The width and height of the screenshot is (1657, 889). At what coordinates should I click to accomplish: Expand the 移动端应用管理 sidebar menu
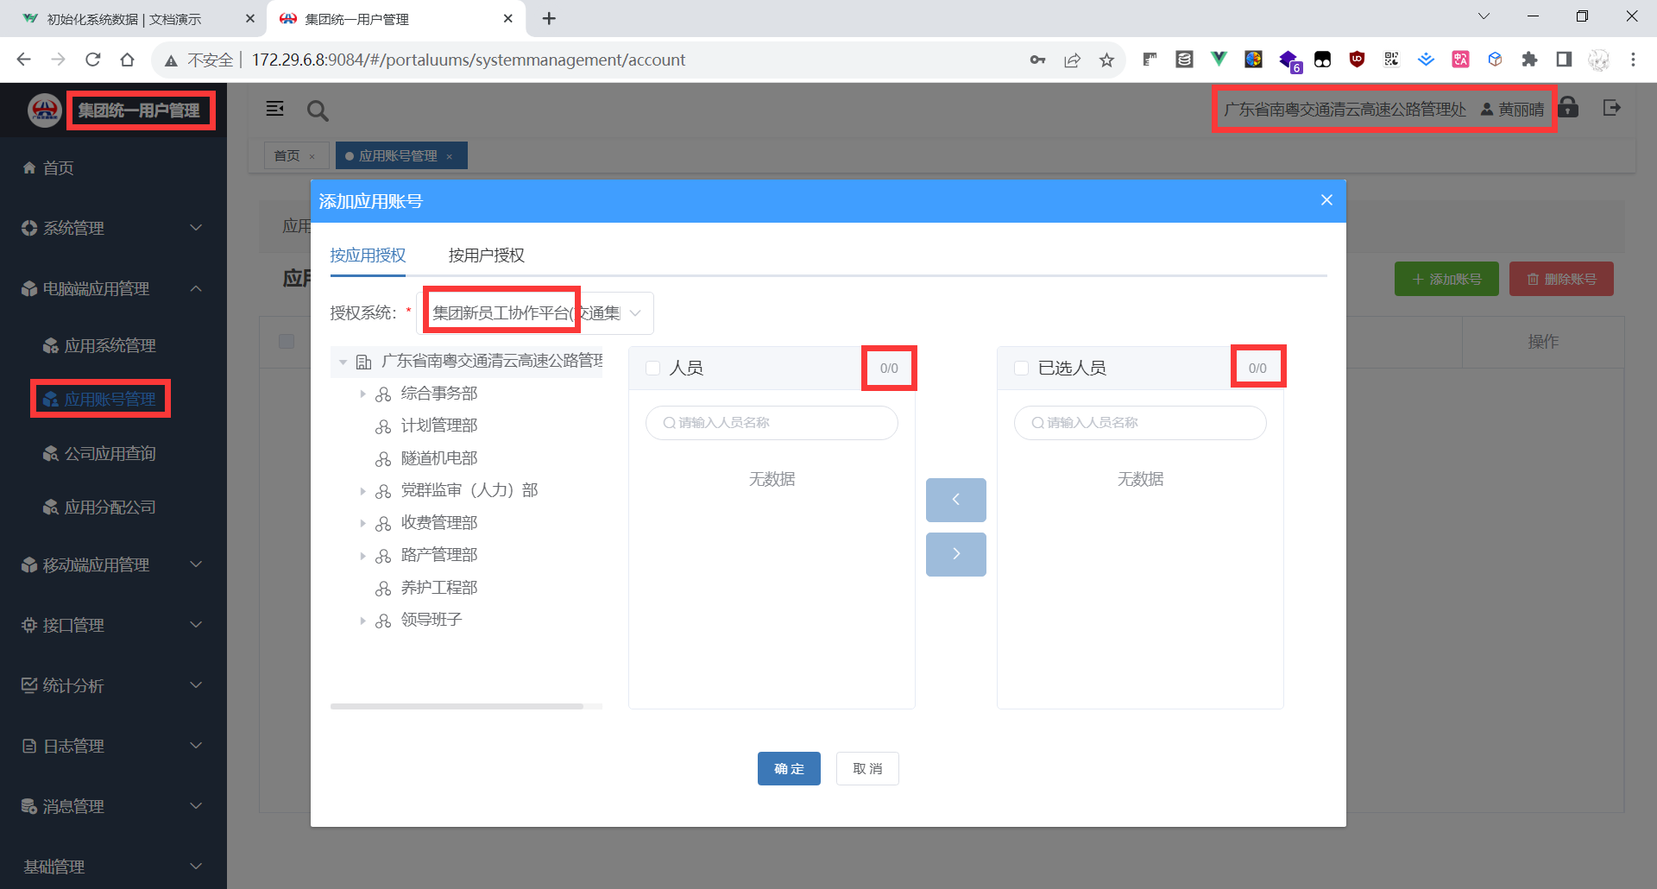pos(113,564)
